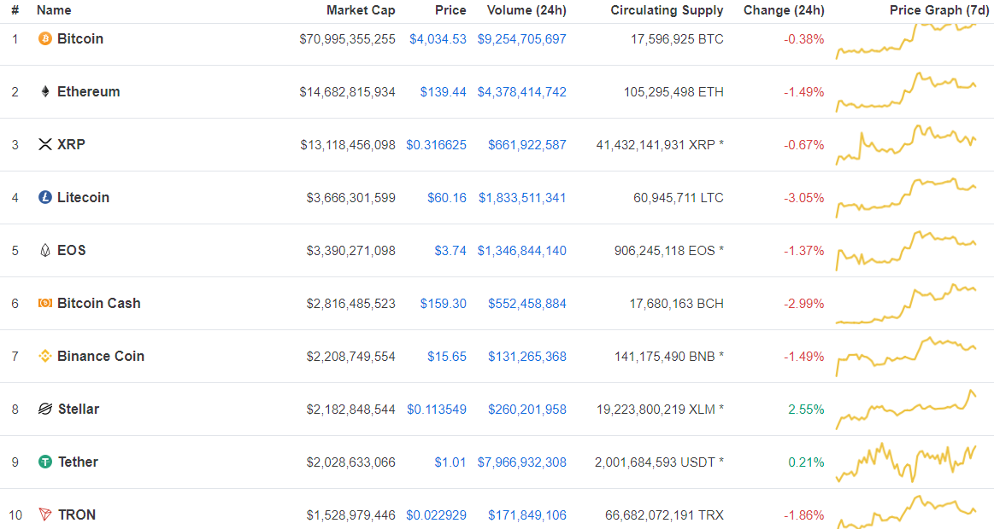Open the XRP name link
Screen dimensions: 994x529
pyautogui.click(x=71, y=144)
